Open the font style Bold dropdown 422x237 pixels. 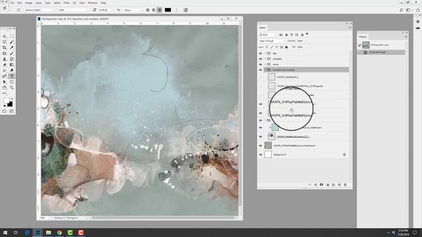74,10
